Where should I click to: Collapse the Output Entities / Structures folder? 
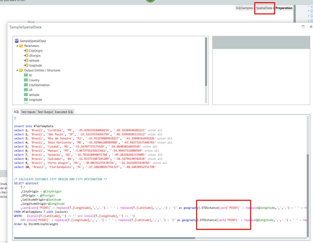[x=17, y=70]
